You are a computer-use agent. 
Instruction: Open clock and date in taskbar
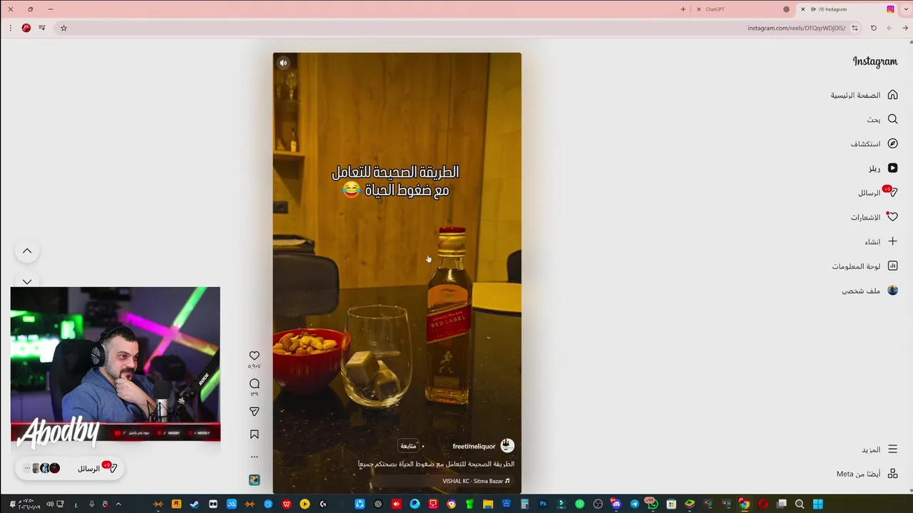29,504
